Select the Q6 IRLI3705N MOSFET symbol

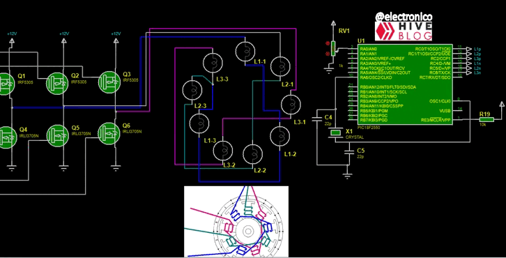pyautogui.click(x=109, y=134)
